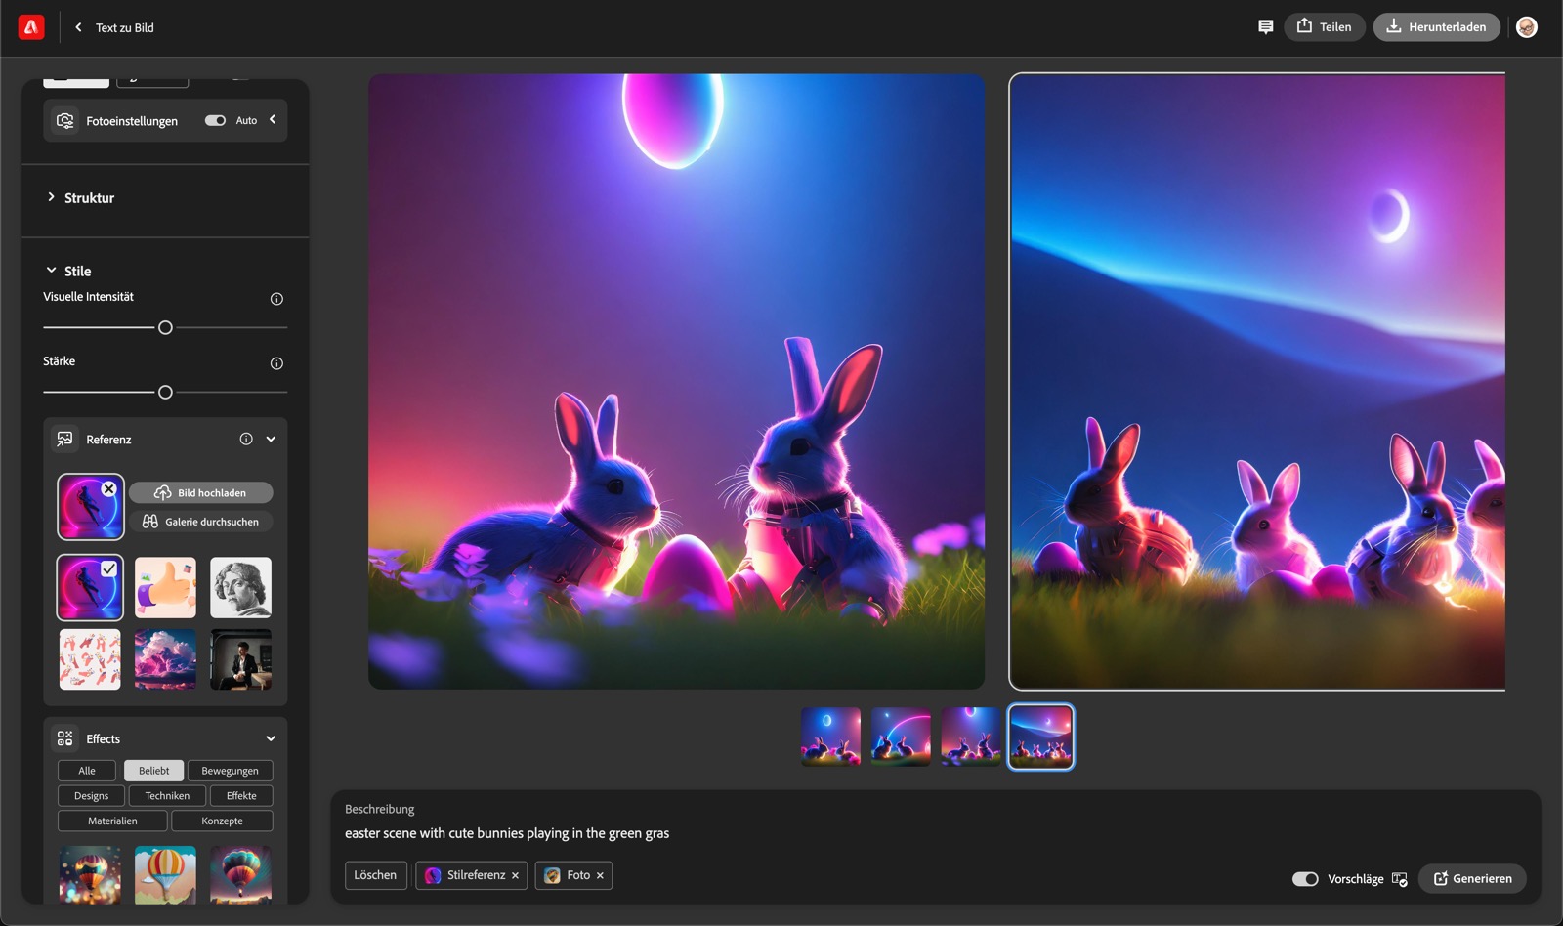Adjust the Visuelle Intensität slider handle

point(165,328)
